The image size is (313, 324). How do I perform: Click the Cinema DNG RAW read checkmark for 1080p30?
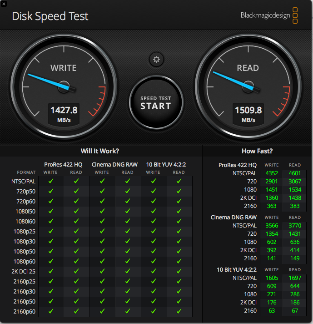[x=128, y=241]
